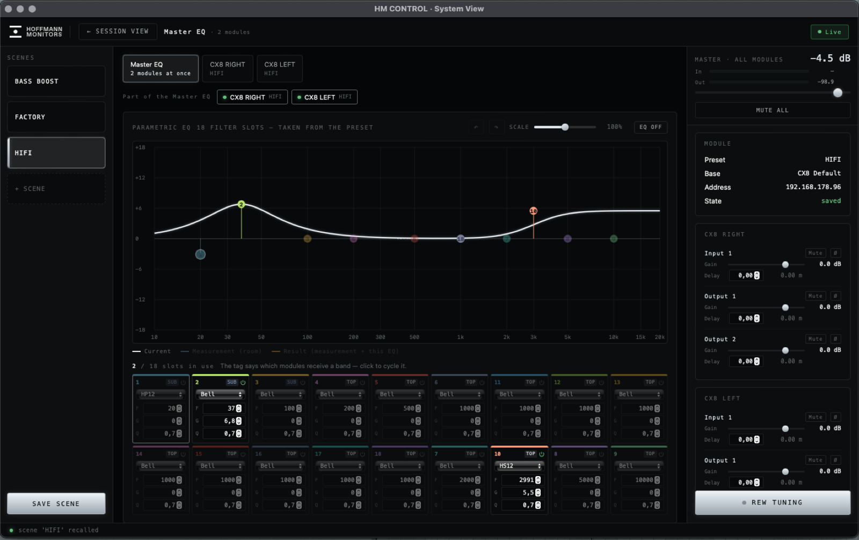Open filter type dropdown in slot 15

click(x=221, y=466)
